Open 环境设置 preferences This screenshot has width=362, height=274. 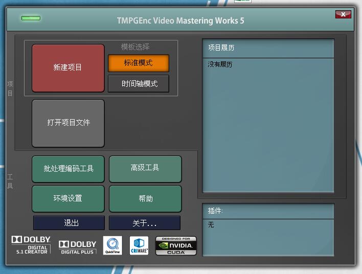68,198
